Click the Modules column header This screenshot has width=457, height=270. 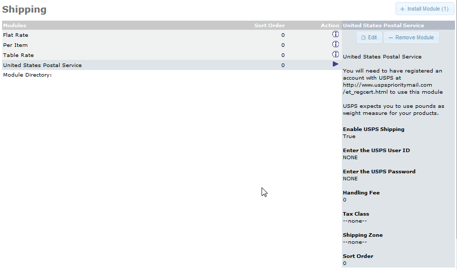[15, 25]
